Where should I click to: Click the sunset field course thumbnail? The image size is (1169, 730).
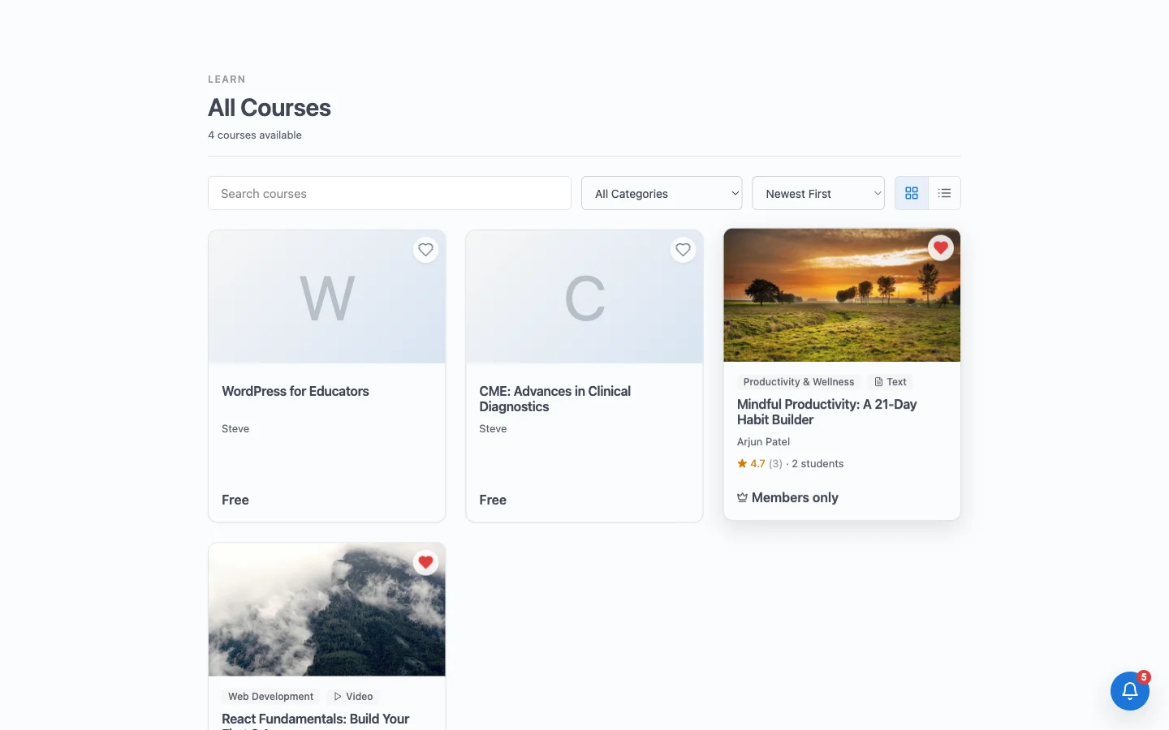[x=842, y=295]
